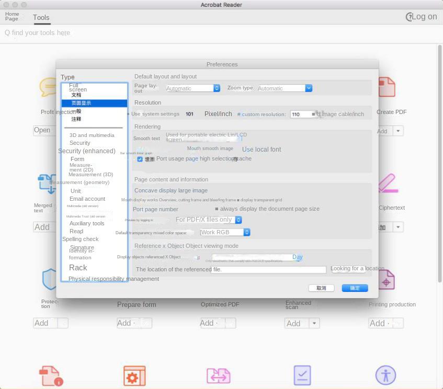Switch to the Tools tab

click(x=41, y=17)
